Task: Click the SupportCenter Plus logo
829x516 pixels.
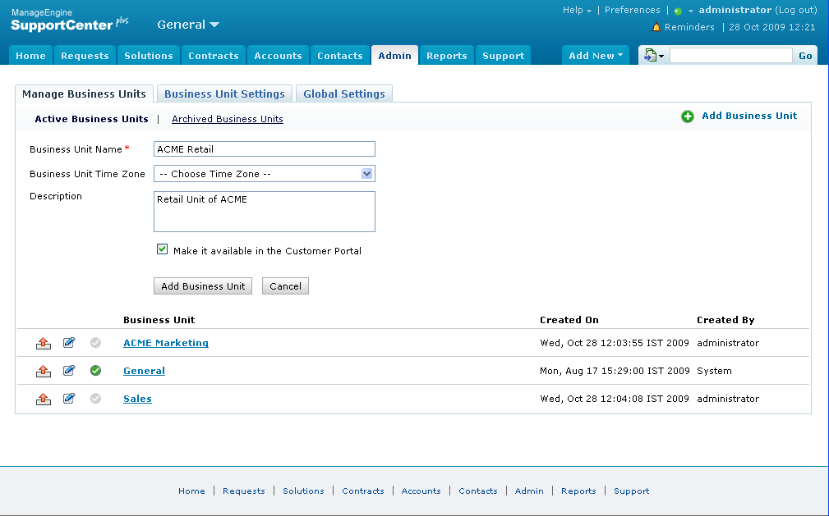Action: pos(69,21)
